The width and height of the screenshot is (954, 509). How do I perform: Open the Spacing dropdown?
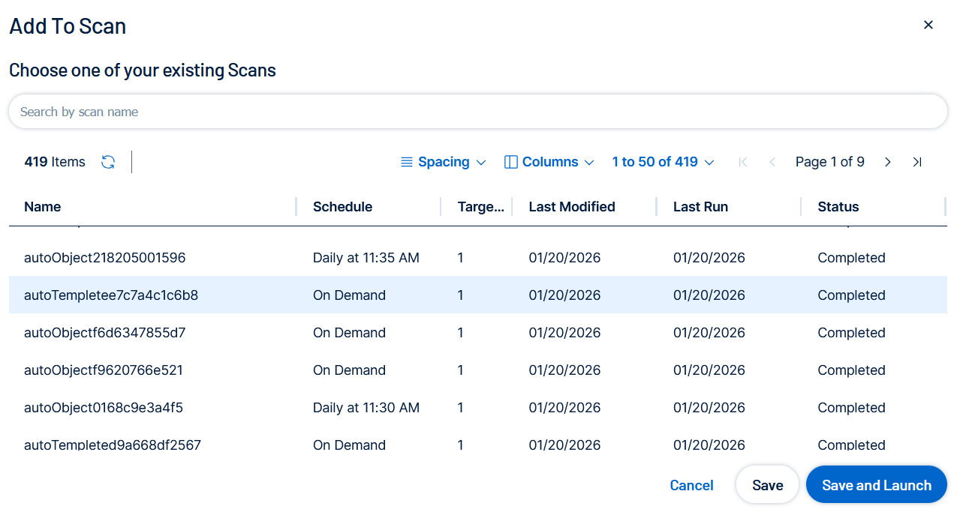tap(443, 162)
